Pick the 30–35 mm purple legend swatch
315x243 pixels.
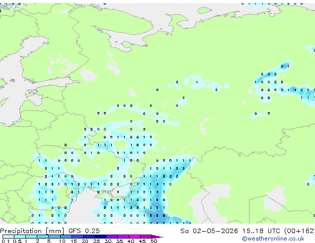[x=112, y=237]
